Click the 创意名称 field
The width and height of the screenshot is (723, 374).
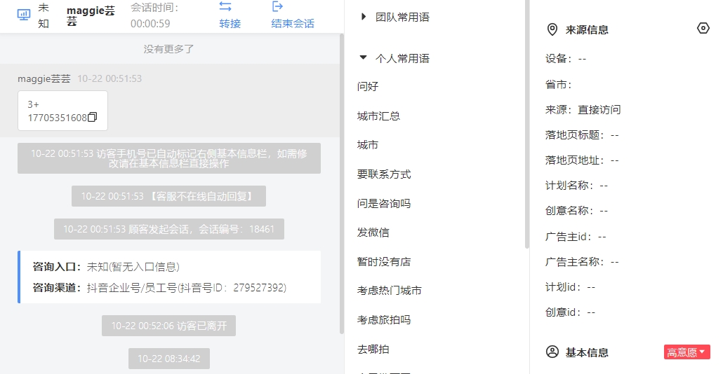(x=576, y=211)
